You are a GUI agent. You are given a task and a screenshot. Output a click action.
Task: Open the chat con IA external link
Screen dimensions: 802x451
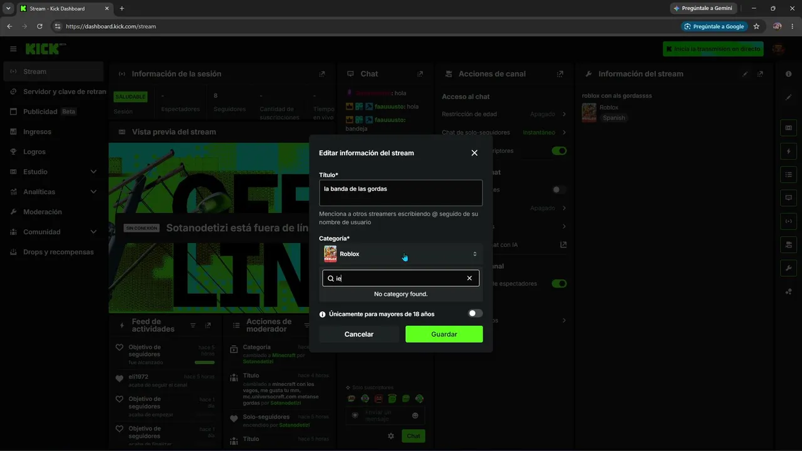pos(563,244)
